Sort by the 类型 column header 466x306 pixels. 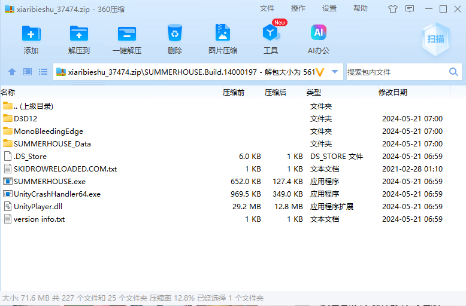pyautogui.click(x=314, y=93)
